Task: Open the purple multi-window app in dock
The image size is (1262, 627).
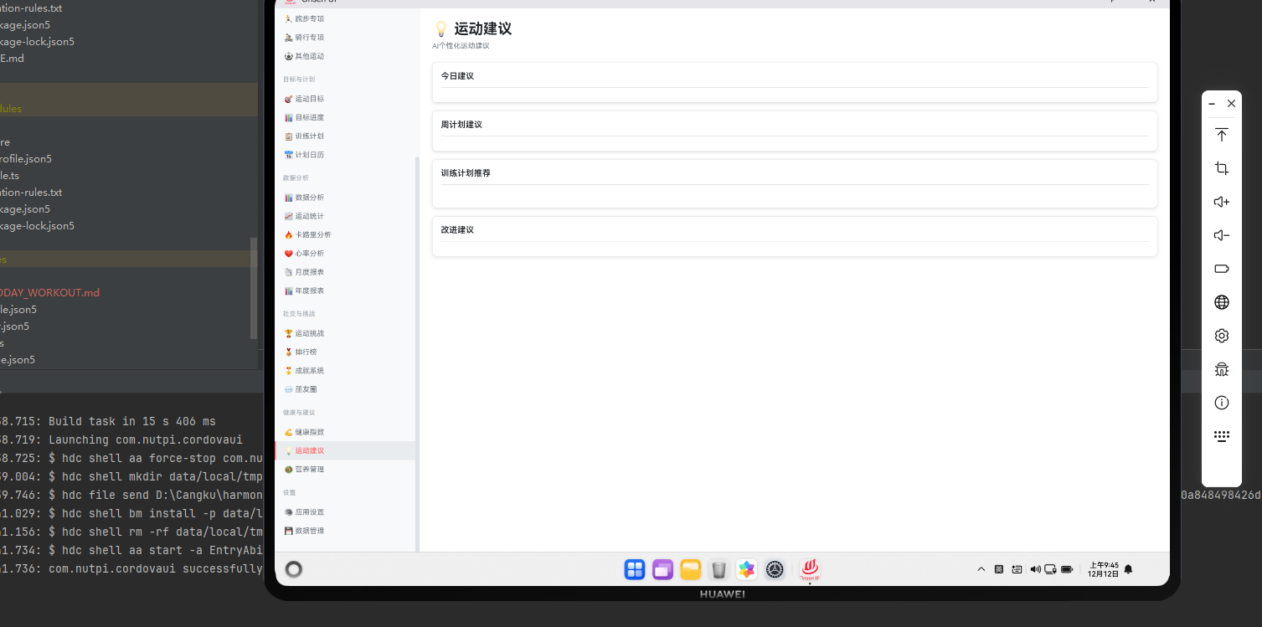Action: (x=662, y=570)
